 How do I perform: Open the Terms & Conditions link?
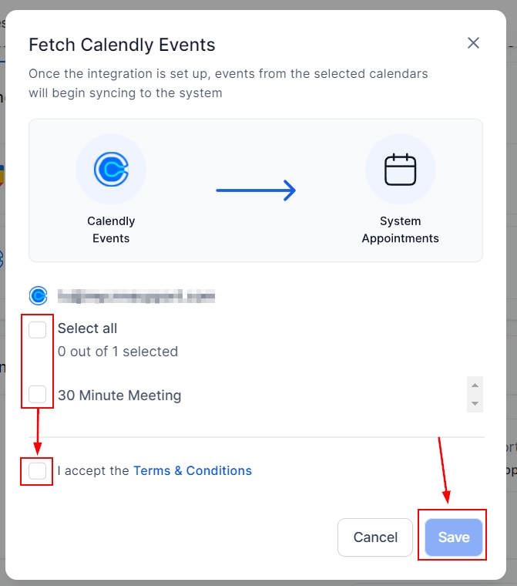pos(193,470)
